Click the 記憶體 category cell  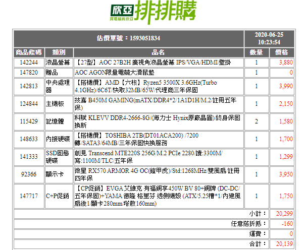[59, 121]
